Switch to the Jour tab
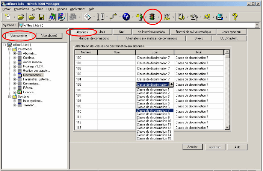This screenshot has width=263, height=171. [102, 32]
